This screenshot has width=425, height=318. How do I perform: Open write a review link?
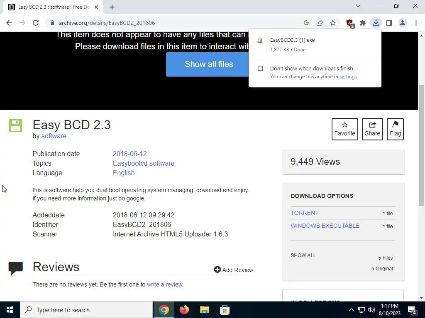tap(164, 284)
